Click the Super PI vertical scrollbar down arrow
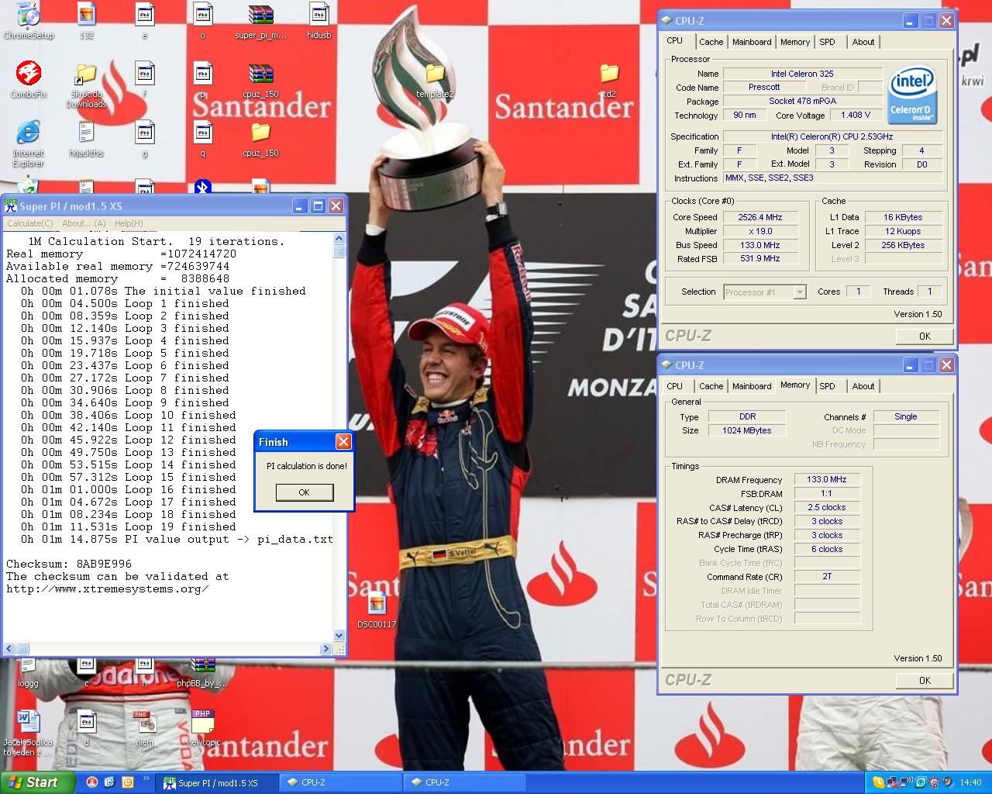 339,636
